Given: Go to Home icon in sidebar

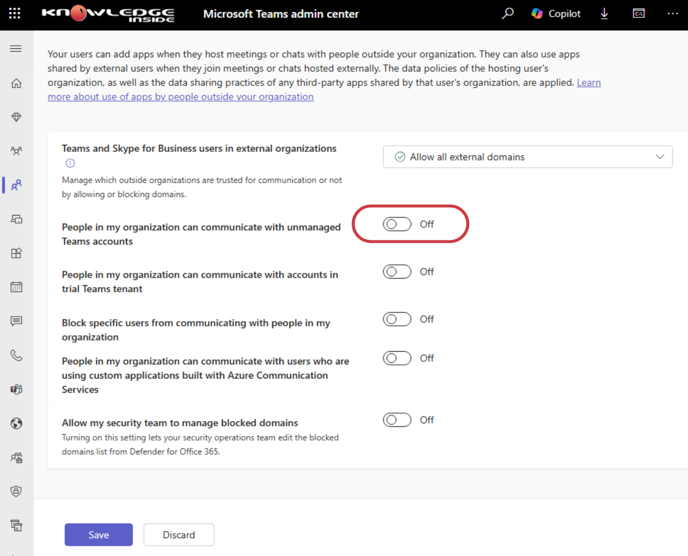Looking at the screenshot, I should tap(16, 83).
